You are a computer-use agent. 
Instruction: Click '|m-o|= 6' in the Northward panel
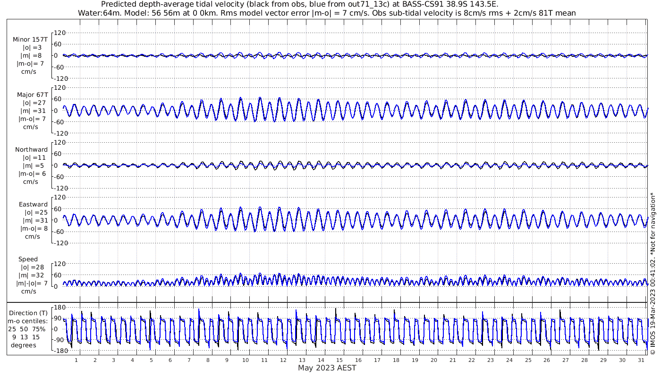pyautogui.click(x=32, y=173)
